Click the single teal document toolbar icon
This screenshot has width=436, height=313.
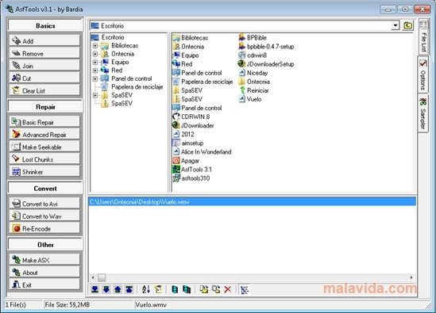click(x=175, y=289)
